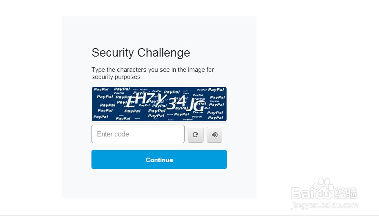This screenshot has width=379, height=218.
Task: Click the 经验 characters in the watermark
Action: (346, 193)
